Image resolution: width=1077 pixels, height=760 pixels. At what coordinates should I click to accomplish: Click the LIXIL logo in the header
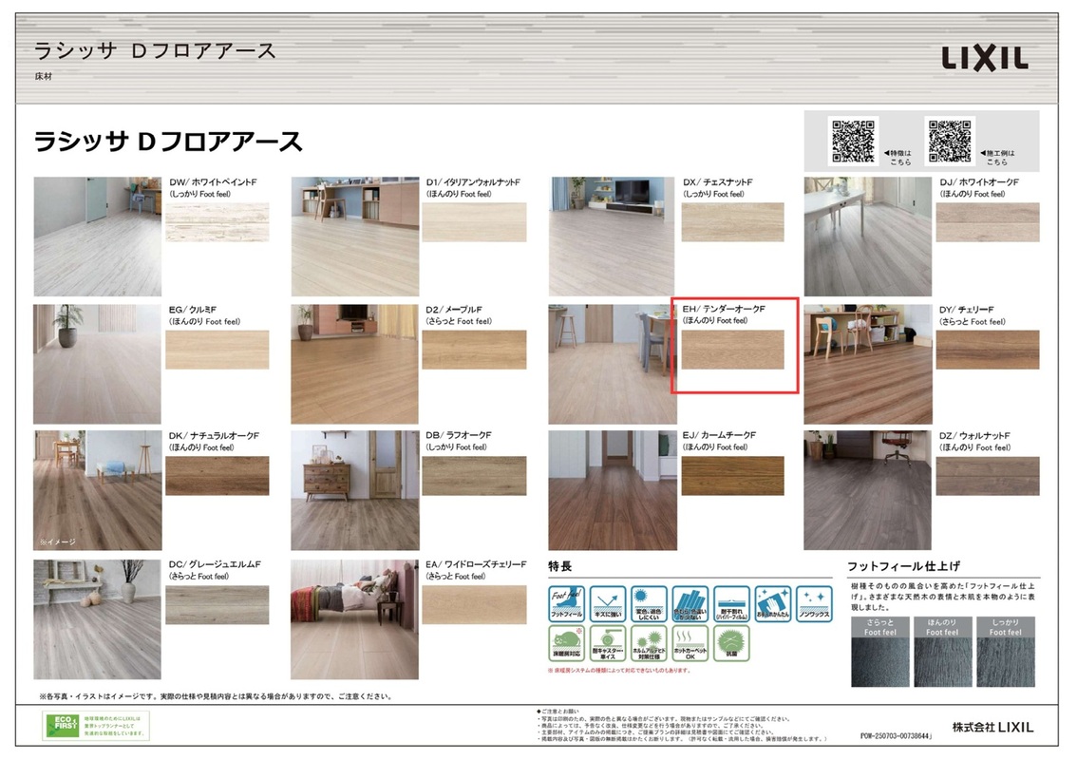point(985,59)
